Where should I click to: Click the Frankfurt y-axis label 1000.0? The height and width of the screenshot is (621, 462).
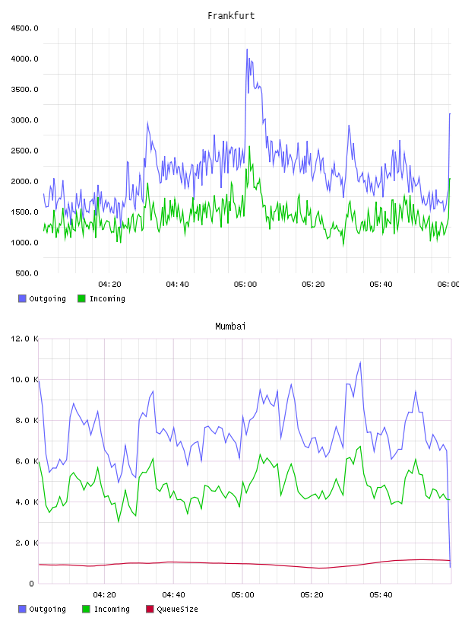coord(24,243)
